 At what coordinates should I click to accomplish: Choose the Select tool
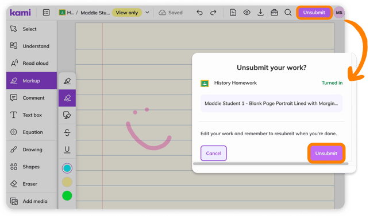click(x=32, y=29)
